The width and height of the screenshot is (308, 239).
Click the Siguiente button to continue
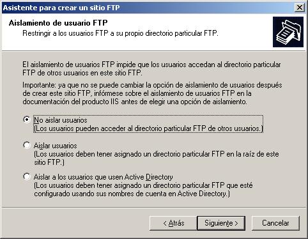tap(221, 223)
